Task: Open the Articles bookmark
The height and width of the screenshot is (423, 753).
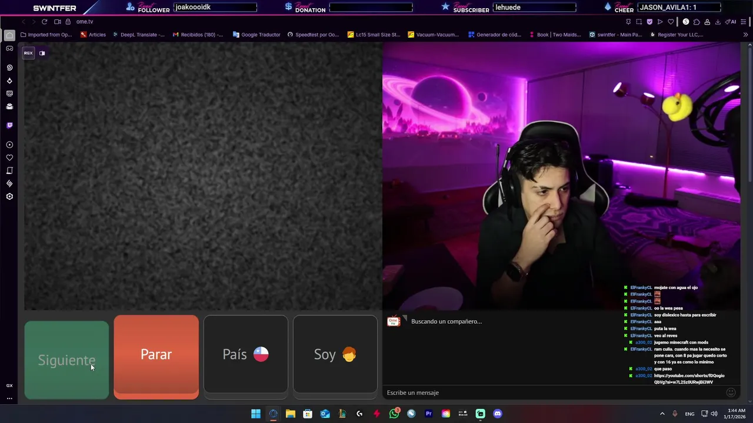Action: coord(93,35)
